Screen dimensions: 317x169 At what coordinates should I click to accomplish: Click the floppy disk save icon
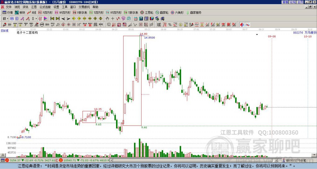[x=152, y=19]
